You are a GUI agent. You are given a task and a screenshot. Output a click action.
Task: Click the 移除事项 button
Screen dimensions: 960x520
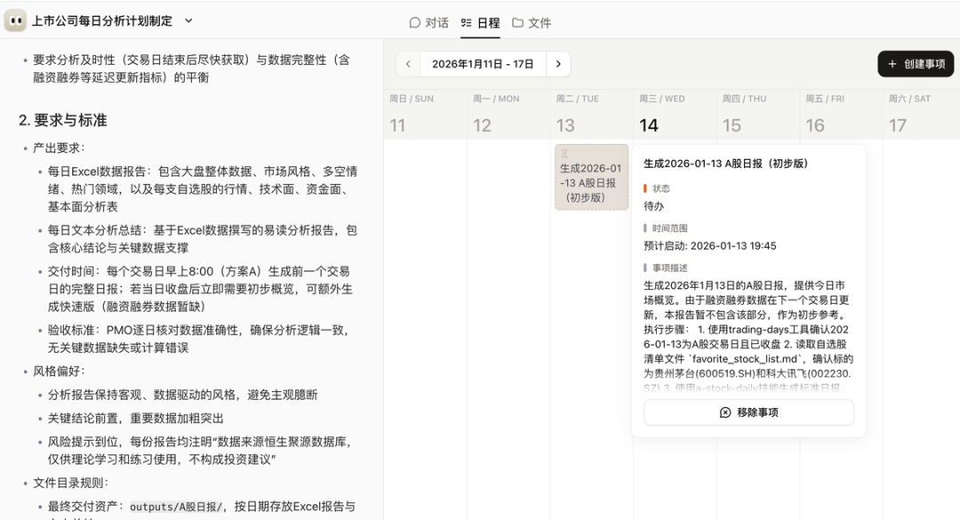point(748,412)
